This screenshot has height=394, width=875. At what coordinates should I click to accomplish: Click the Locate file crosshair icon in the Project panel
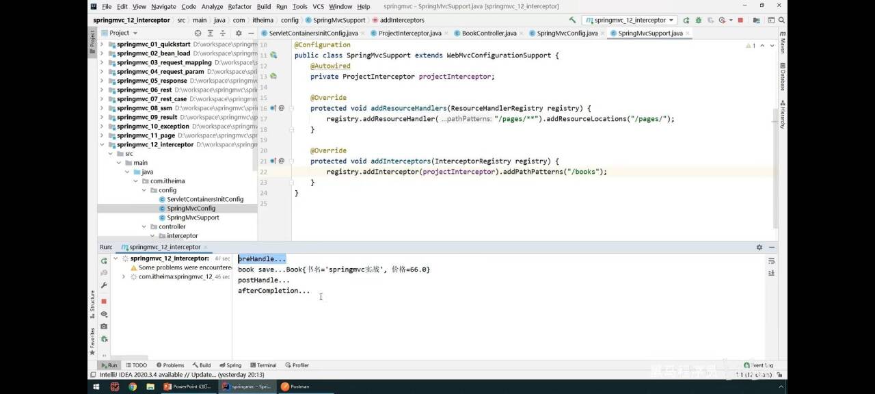point(198,33)
